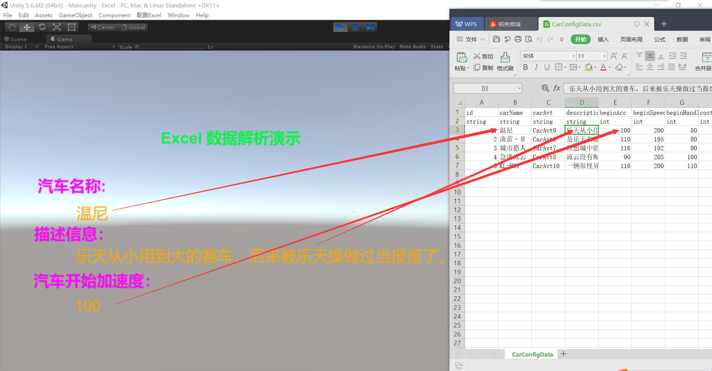Open the Free Aspect dropdown
Image resolution: width=712 pixels, height=371 pixels.
pyautogui.click(x=79, y=47)
